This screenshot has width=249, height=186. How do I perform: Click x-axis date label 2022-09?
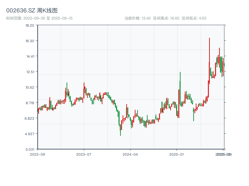click(37, 154)
